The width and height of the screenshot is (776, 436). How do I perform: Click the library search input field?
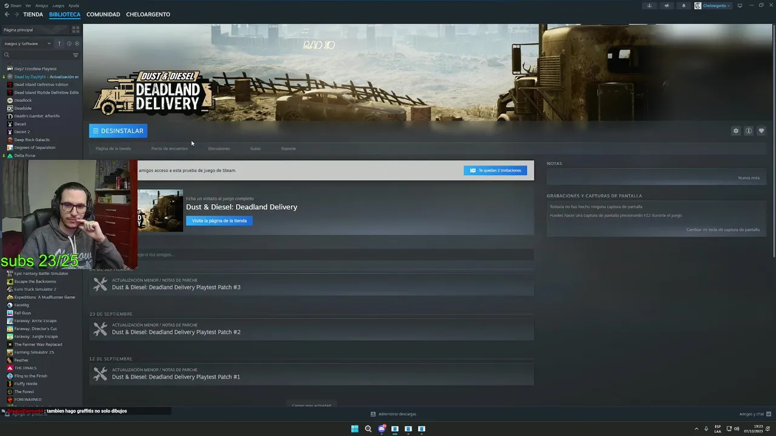coord(41,55)
